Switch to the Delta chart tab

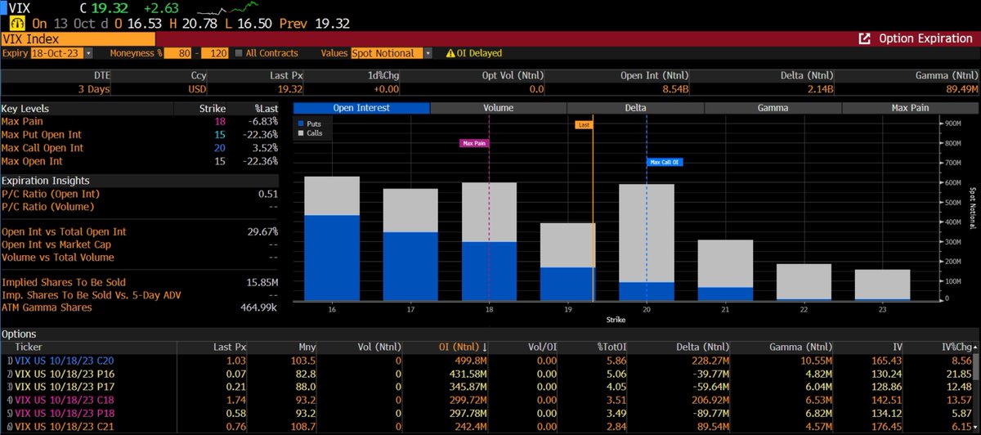click(x=635, y=107)
